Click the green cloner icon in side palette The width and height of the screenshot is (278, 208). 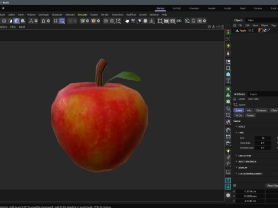point(228,95)
